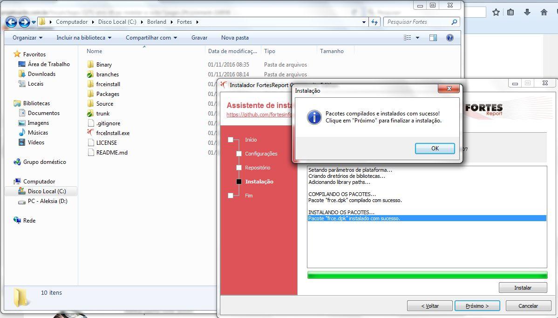Click the Explorer back arrow button
This screenshot has height=318, width=558.
point(11,22)
